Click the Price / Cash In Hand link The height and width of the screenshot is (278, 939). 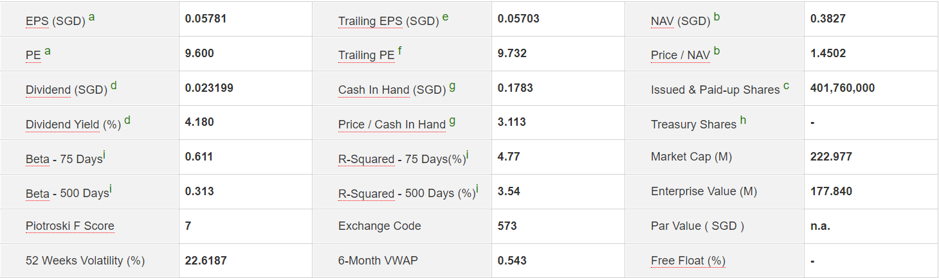pyautogui.click(x=392, y=125)
